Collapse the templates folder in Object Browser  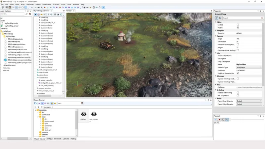click(35, 110)
